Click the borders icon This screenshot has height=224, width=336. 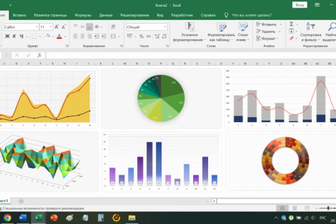coord(34,36)
